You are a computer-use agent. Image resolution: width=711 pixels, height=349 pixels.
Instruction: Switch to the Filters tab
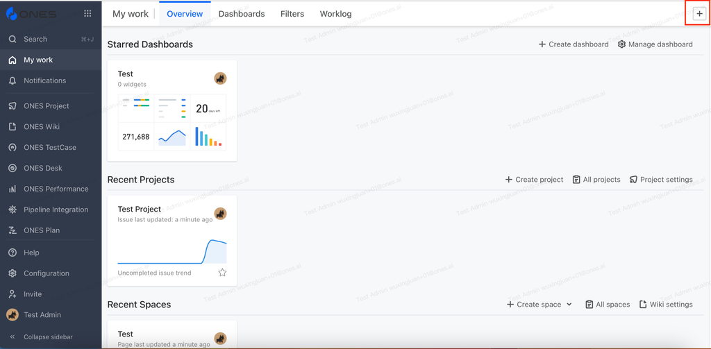(x=292, y=14)
